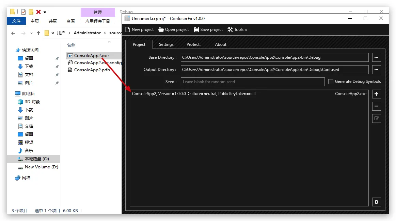Open New Volume (D:) in navigation pane
Viewport: 396px width, 221px height.
(x=41, y=167)
